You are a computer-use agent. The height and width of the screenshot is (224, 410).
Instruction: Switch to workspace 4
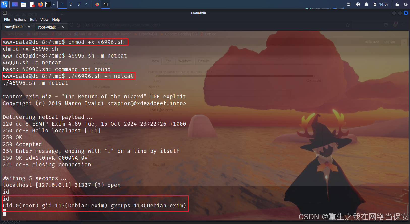[86, 4]
